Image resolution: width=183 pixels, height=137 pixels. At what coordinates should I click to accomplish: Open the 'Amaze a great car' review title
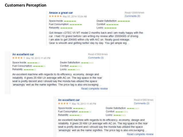tap(61, 13)
